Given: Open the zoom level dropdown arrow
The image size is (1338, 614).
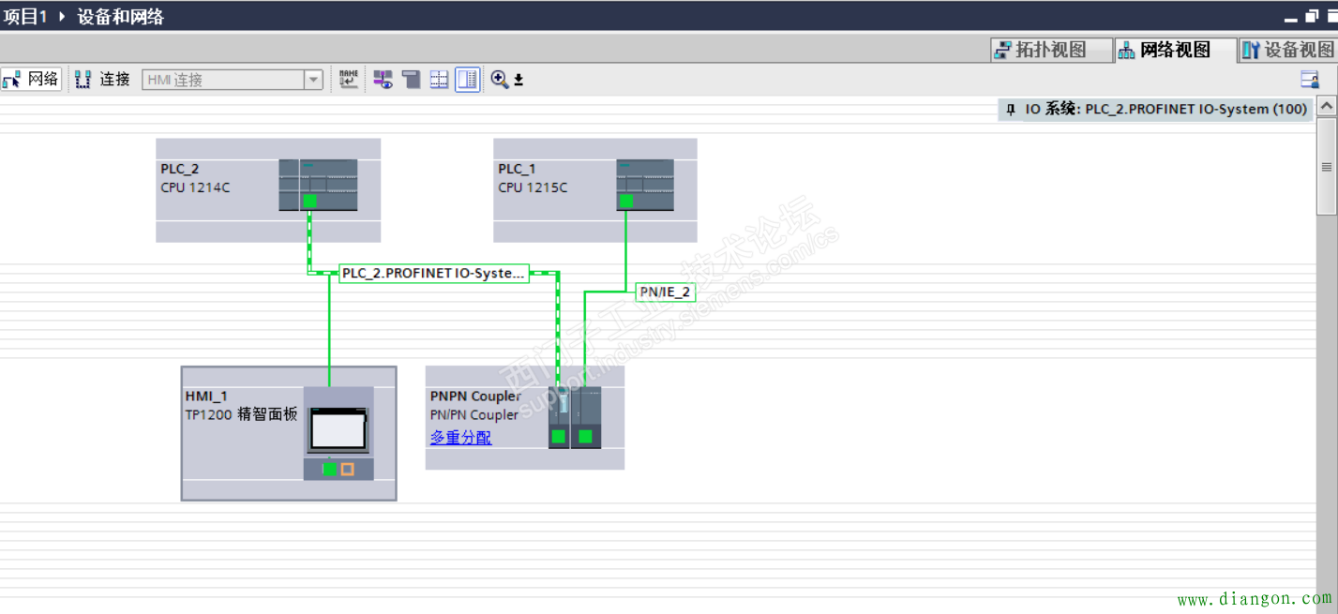Looking at the screenshot, I should click(519, 81).
